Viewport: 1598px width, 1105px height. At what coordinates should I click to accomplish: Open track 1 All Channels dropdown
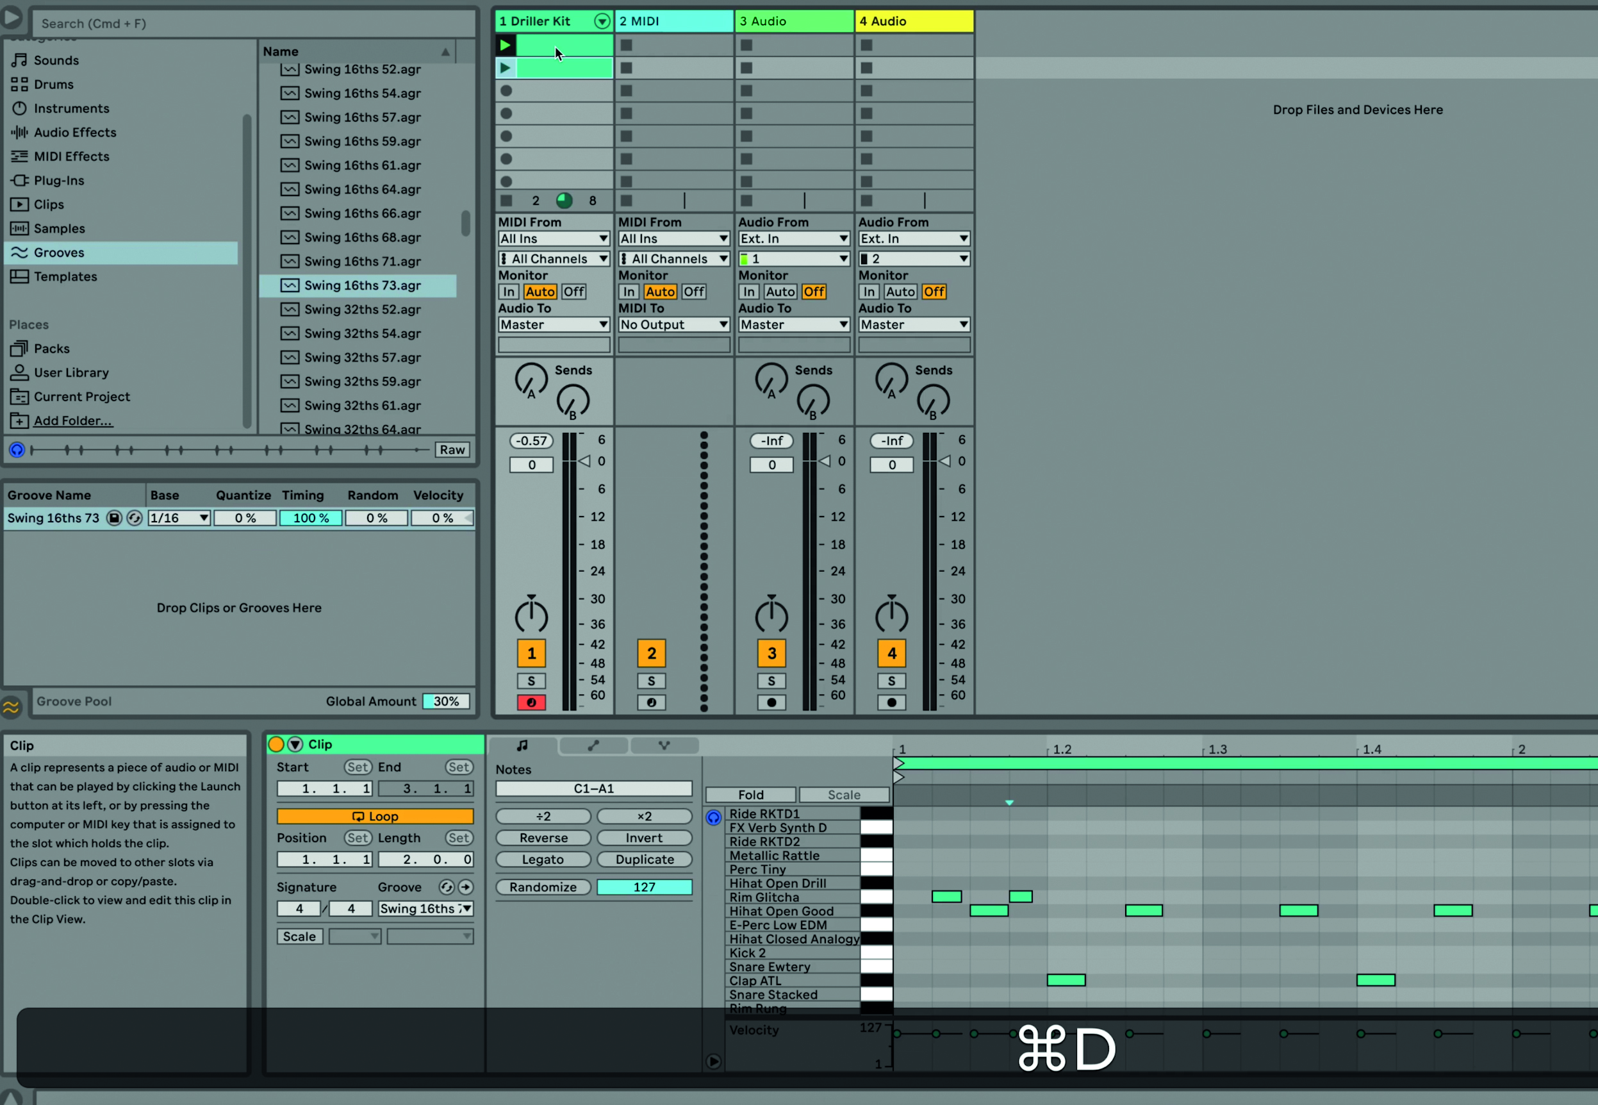554,259
